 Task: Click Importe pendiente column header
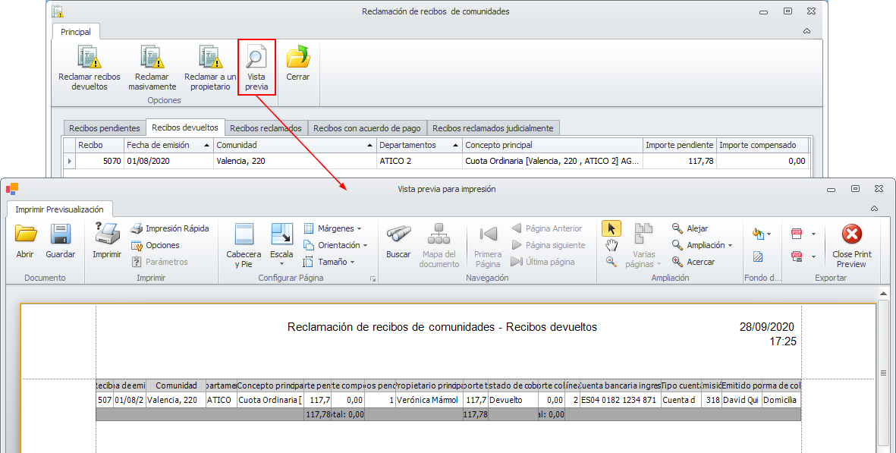point(680,145)
